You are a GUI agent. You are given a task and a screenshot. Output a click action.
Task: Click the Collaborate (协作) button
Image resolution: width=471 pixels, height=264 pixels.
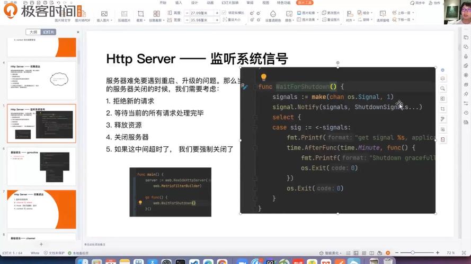tap(434, 3)
